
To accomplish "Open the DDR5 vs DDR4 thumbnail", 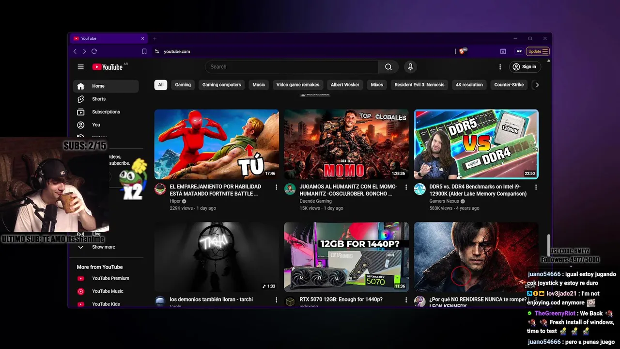I will (x=476, y=144).
